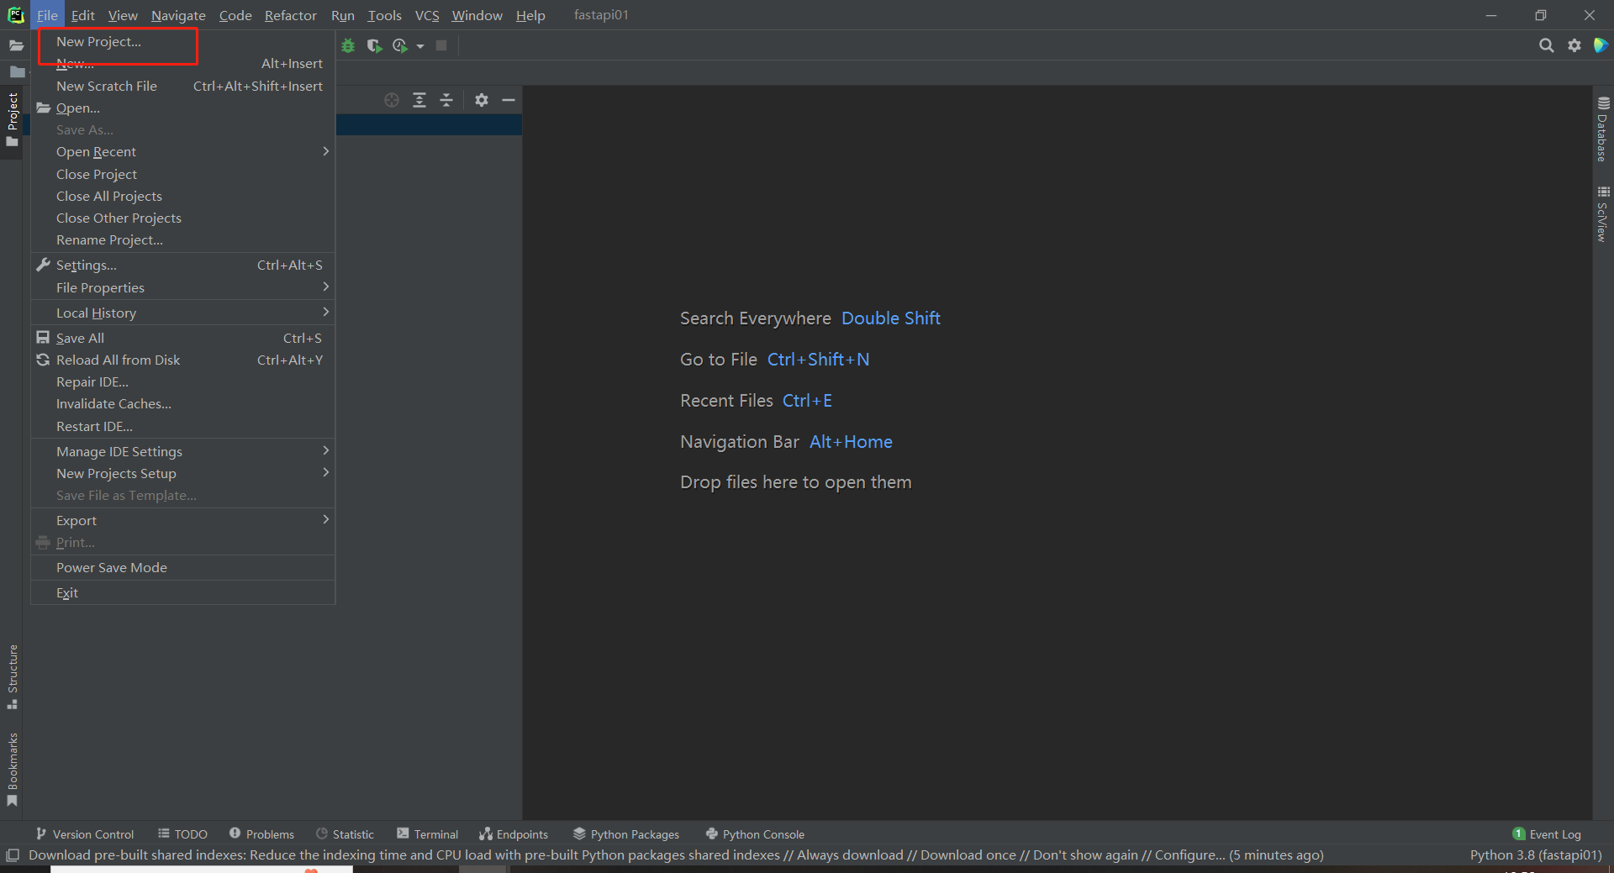Image resolution: width=1614 pixels, height=873 pixels.
Task: Open the Edit menu
Action: 82,15
